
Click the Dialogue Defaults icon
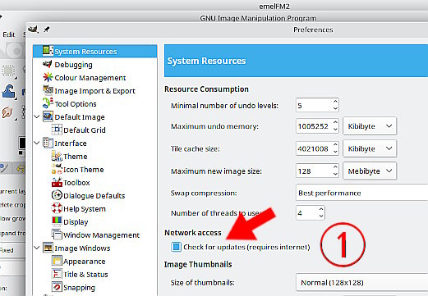pos(57,195)
